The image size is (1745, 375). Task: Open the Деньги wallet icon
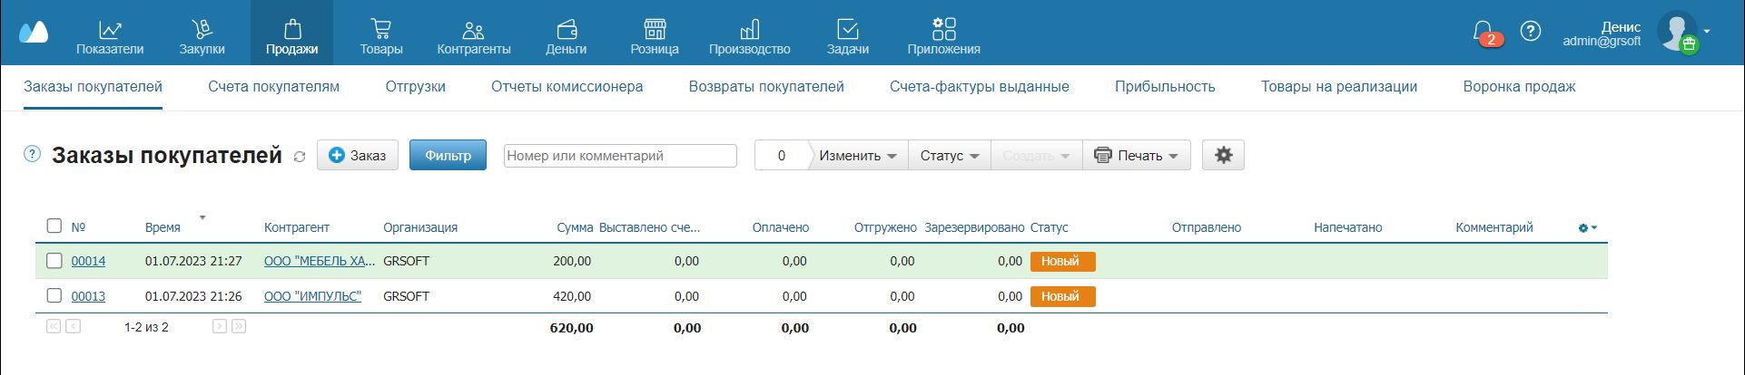567,30
